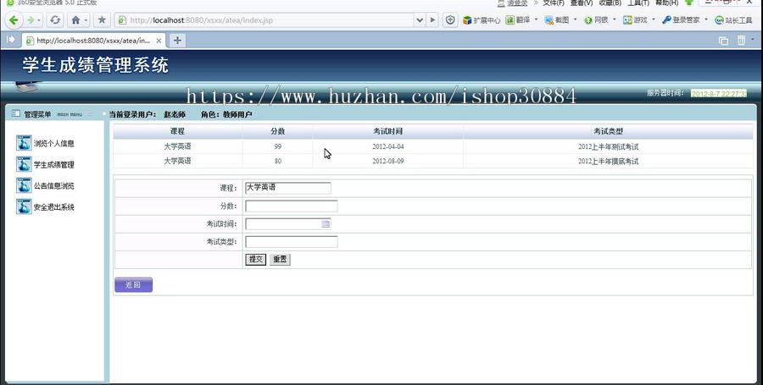Click the 截图 screenshot toolbar item
The width and height of the screenshot is (763, 385).
[557, 20]
